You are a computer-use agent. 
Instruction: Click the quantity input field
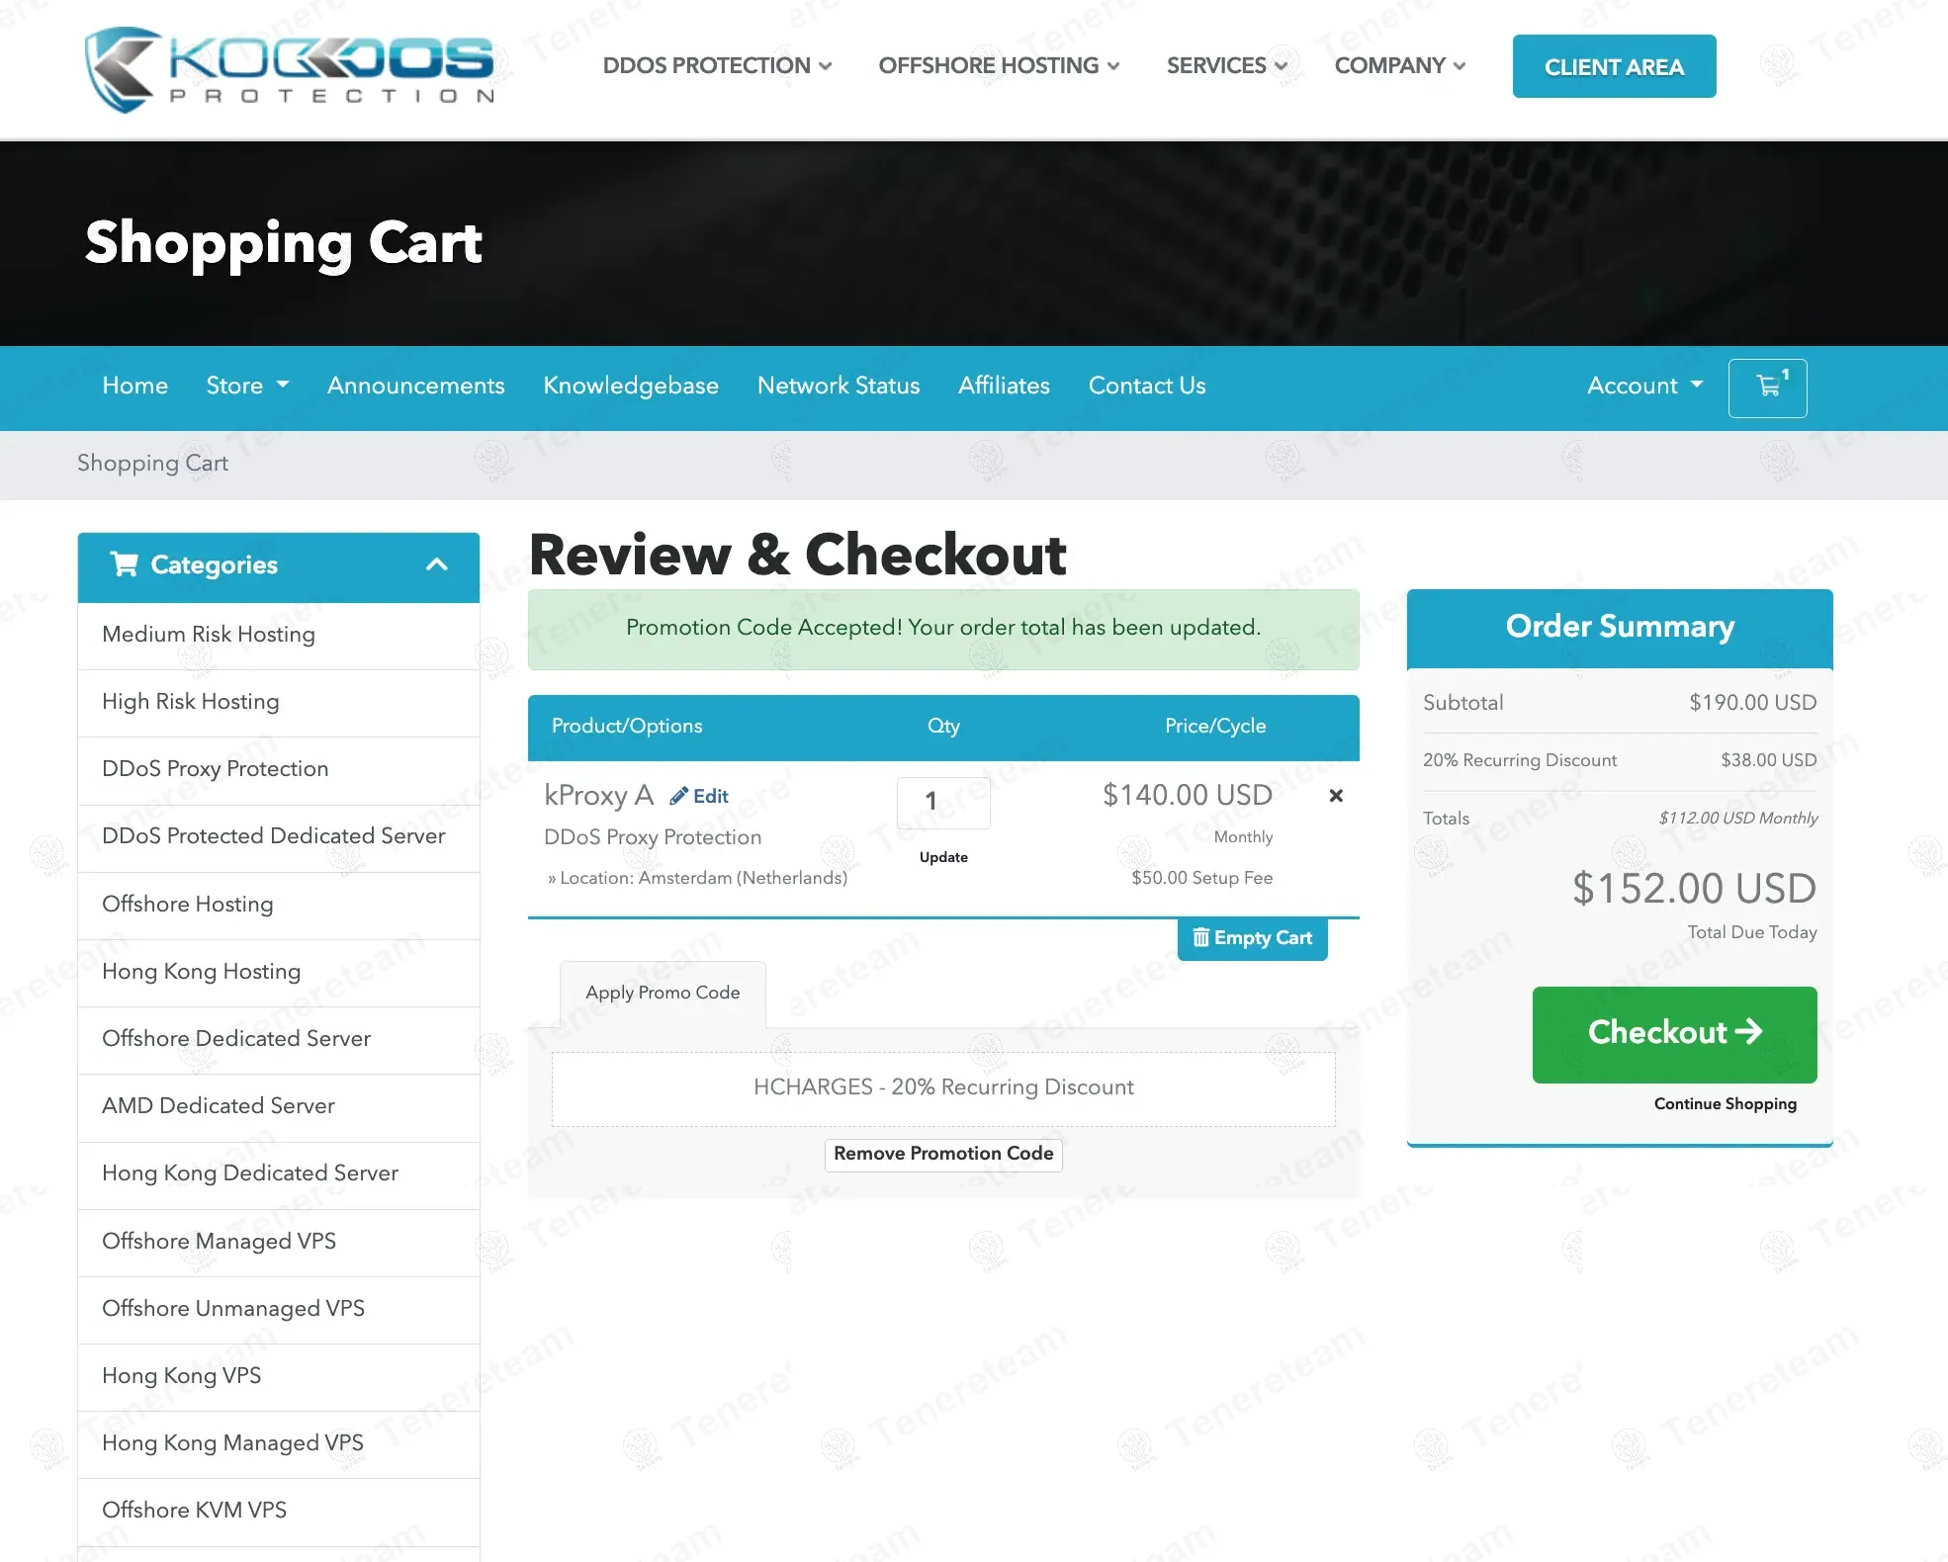coord(942,802)
